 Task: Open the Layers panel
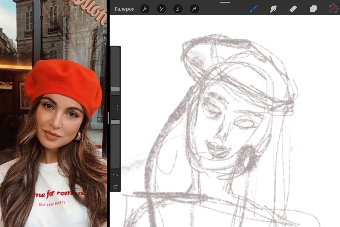point(313,9)
